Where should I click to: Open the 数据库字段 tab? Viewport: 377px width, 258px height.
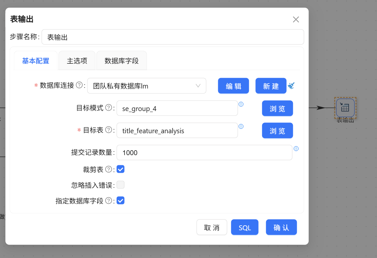(x=122, y=61)
